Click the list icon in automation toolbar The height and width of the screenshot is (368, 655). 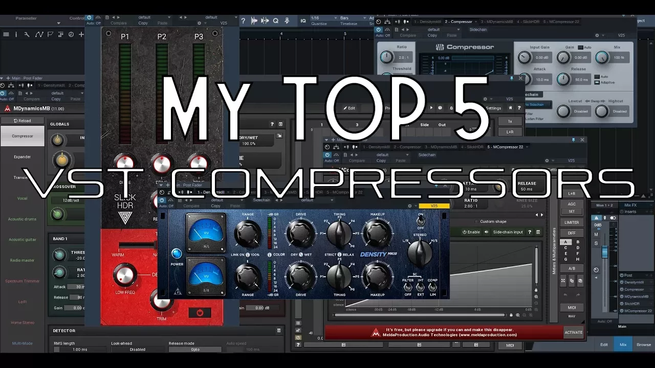6,34
